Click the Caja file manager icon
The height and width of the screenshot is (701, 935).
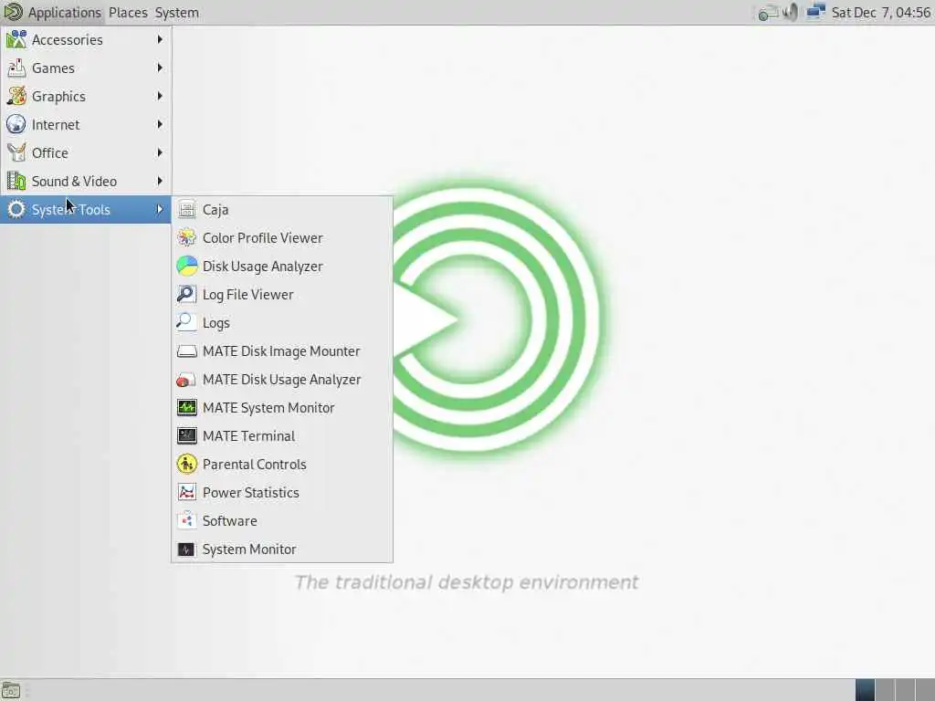coord(186,209)
